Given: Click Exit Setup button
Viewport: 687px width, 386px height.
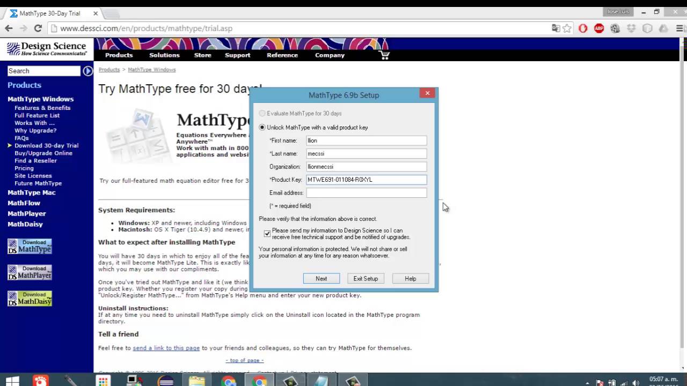Looking at the screenshot, I should pos(366,278).
